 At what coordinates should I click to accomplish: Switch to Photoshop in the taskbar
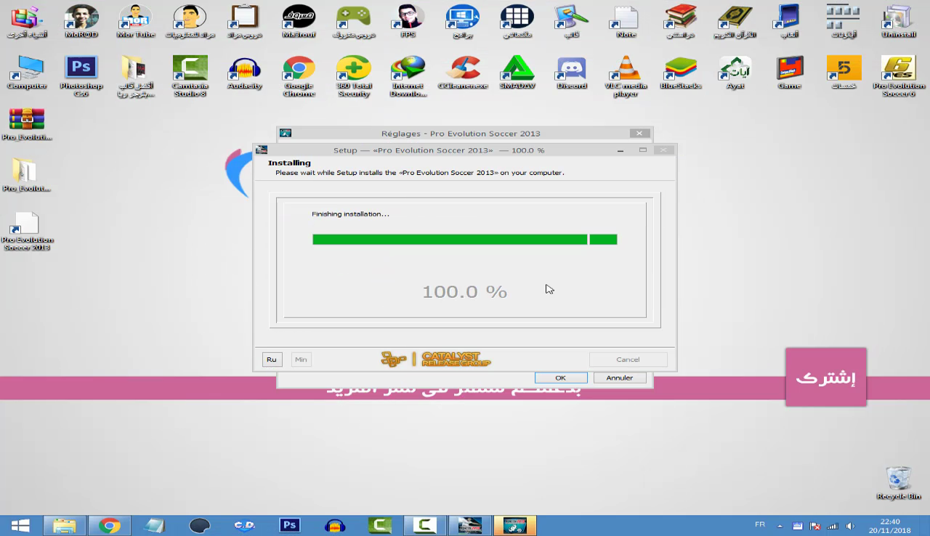point(290,525)
